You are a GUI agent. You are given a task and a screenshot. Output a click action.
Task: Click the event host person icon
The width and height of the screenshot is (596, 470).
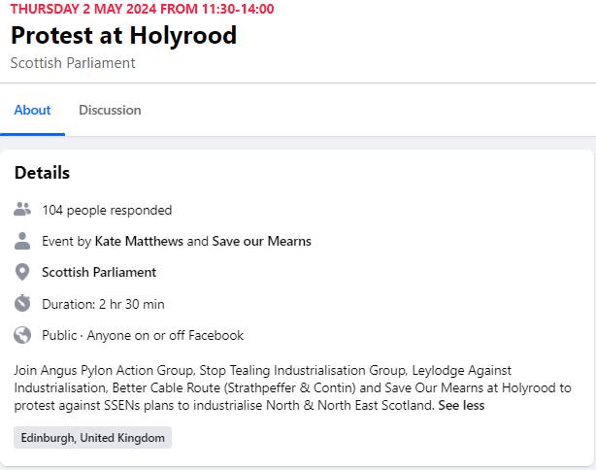coord(22,241)
